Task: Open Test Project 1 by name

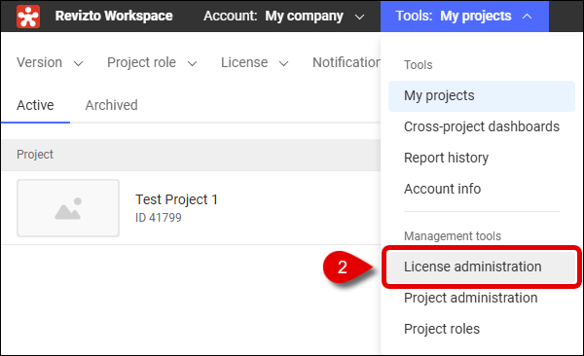Action: coord(176,199)
